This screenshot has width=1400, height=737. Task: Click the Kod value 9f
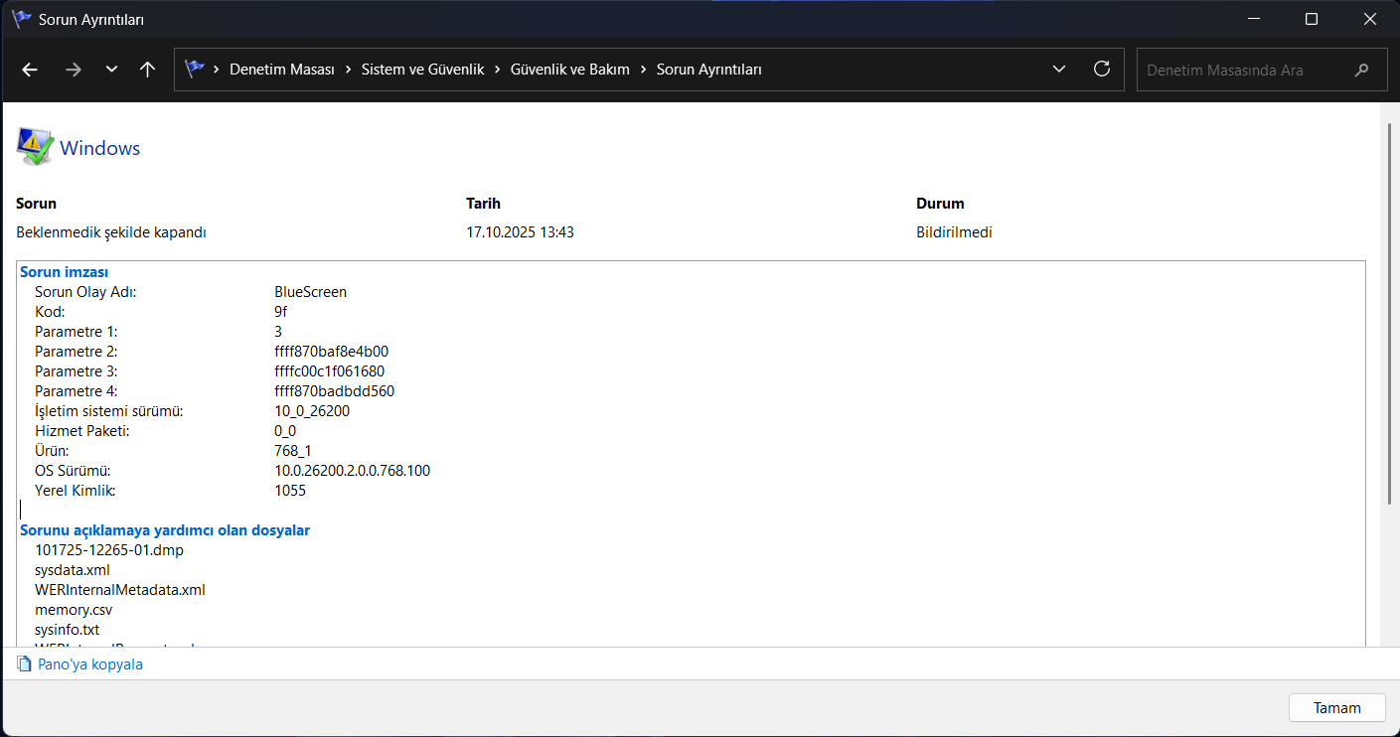[x=281, y=312]
